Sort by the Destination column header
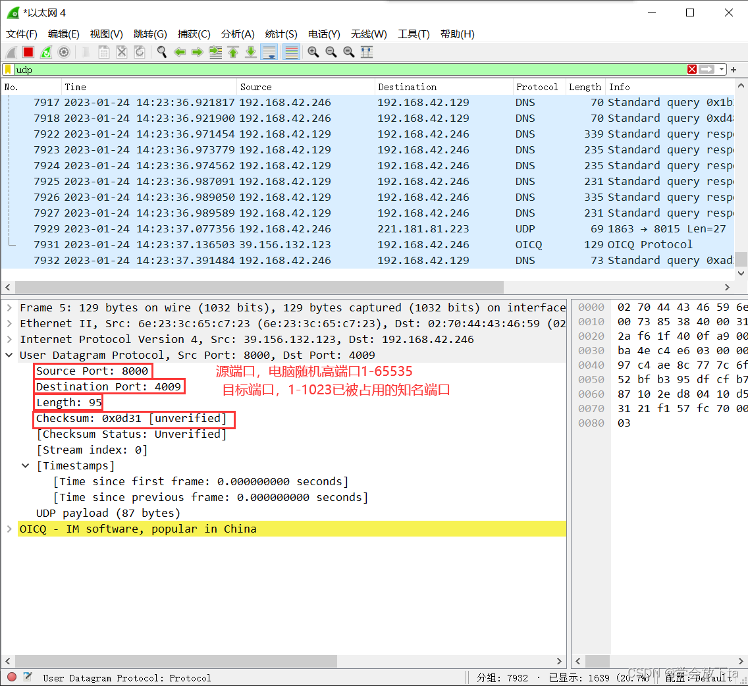Image resolution: width=748 pixels, height=686 pixels. click(444, 87)
